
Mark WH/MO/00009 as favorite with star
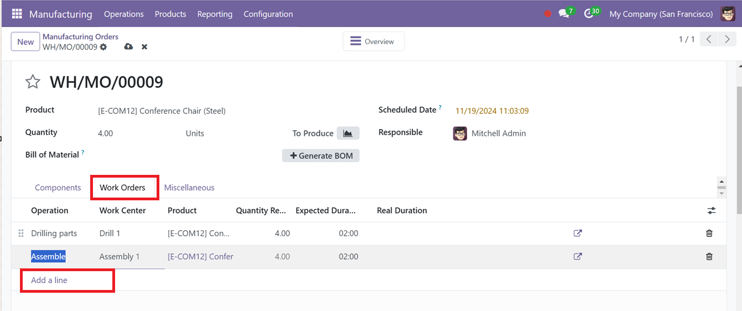coord(33,82)
